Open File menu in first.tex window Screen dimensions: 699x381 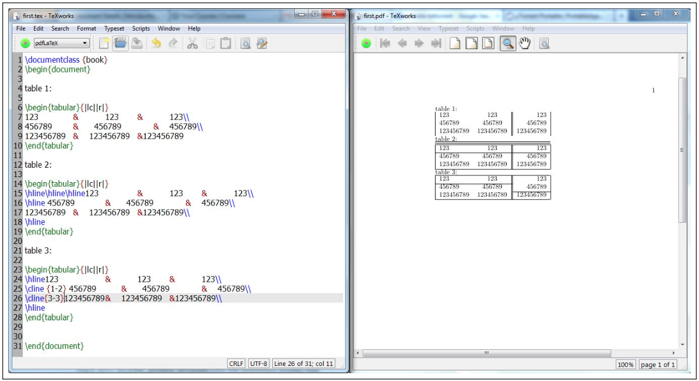click(x=21, y=28)
